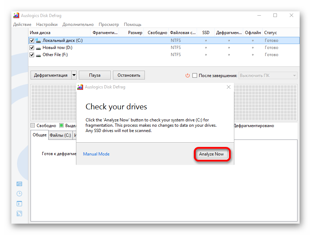The height and width of the screenshot is (235, 311).
Task: Click the Manual Mode link
Action: point(96,154)
